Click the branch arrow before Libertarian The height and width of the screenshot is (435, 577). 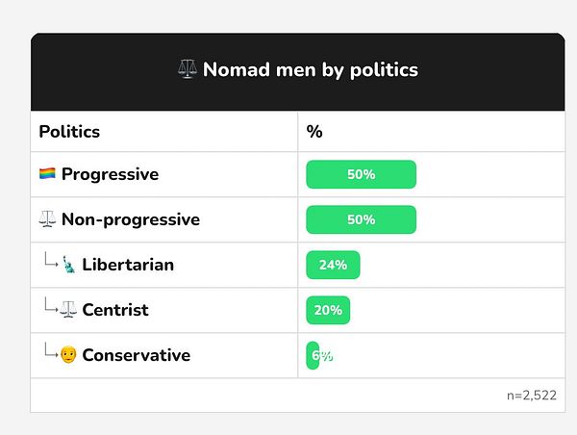coord(50,262)
